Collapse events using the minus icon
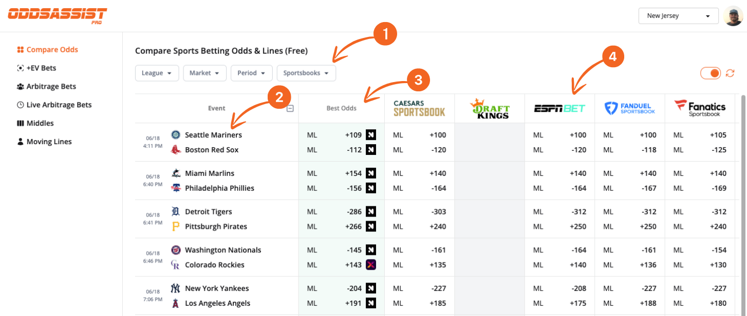 (x=290, y=108)
